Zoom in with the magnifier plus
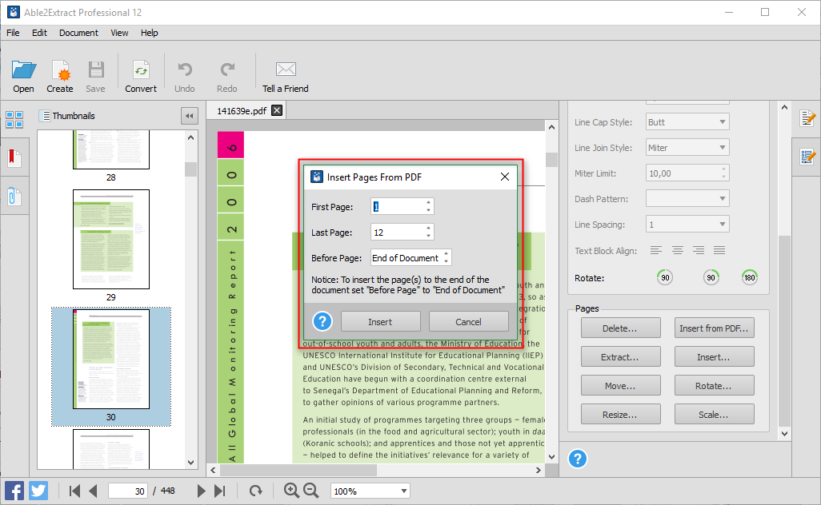 (291, 491)
